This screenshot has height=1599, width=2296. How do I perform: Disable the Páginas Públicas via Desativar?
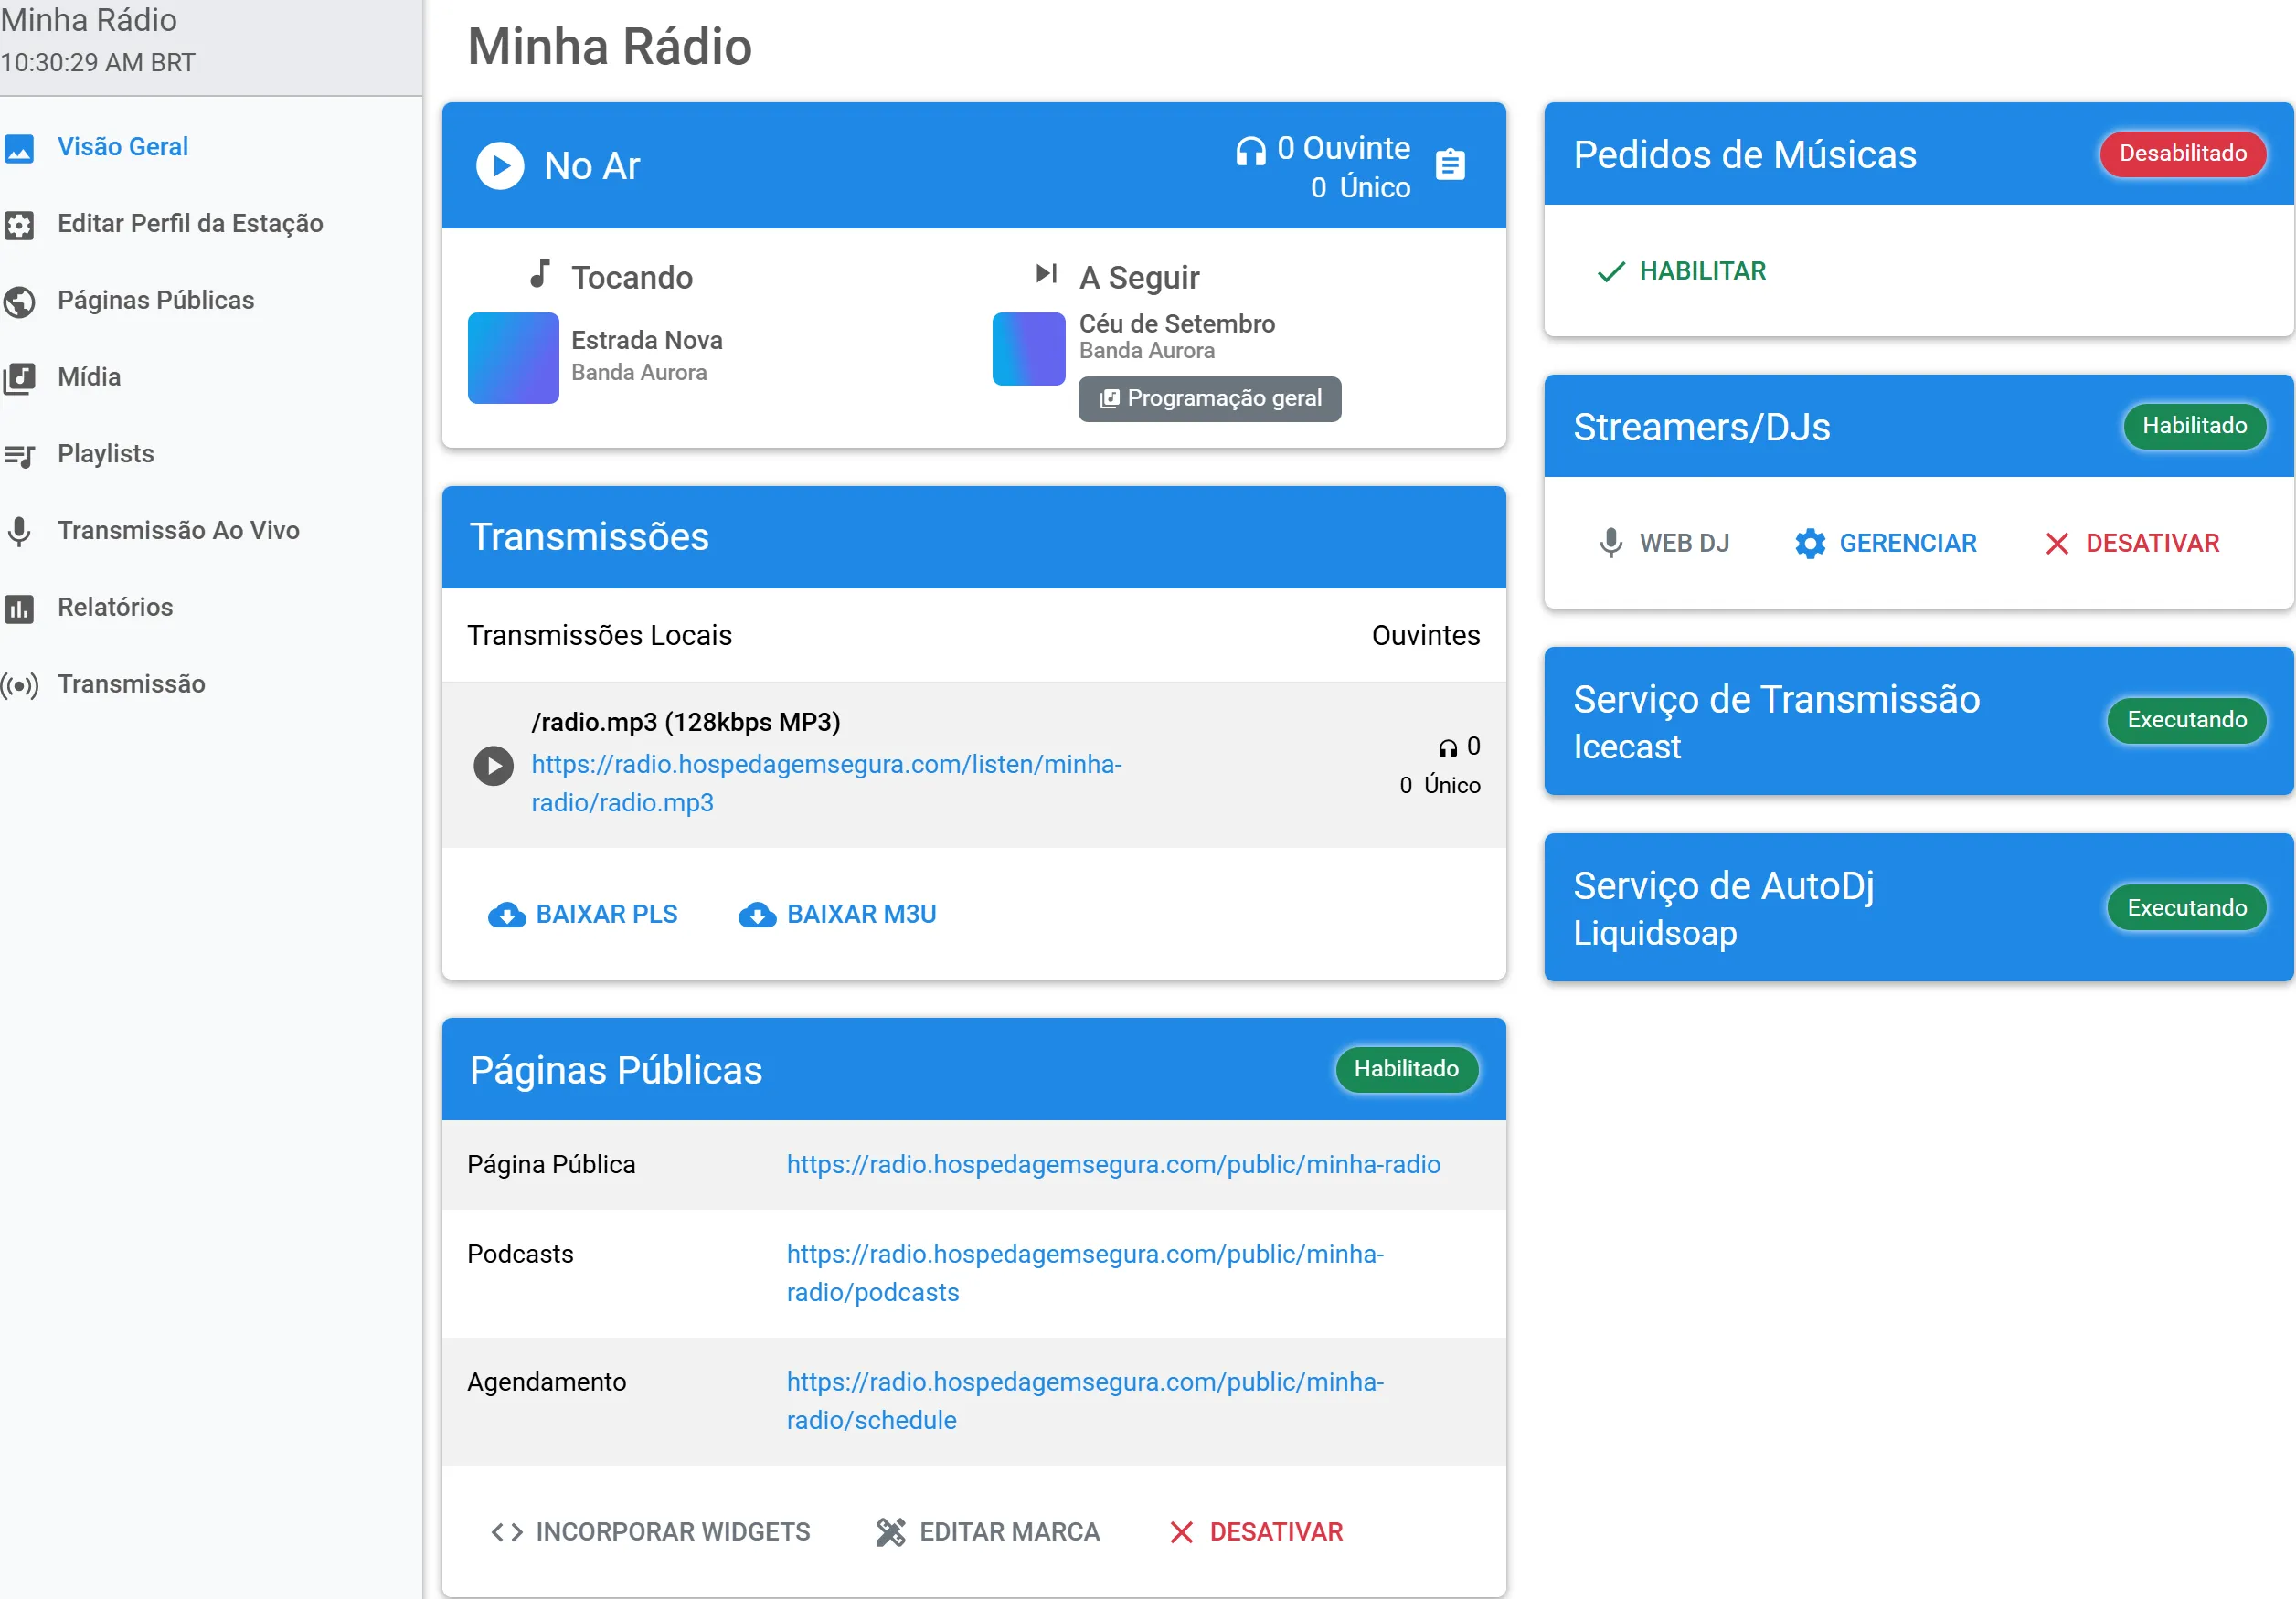point(1256,1532)
